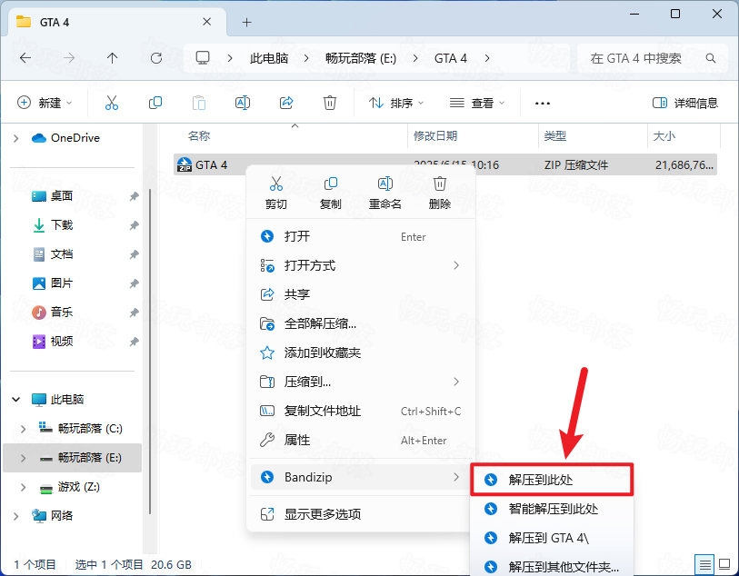Refresh the current folder
This screenshot has width=739, height=576.
click(x=156, y=58)
